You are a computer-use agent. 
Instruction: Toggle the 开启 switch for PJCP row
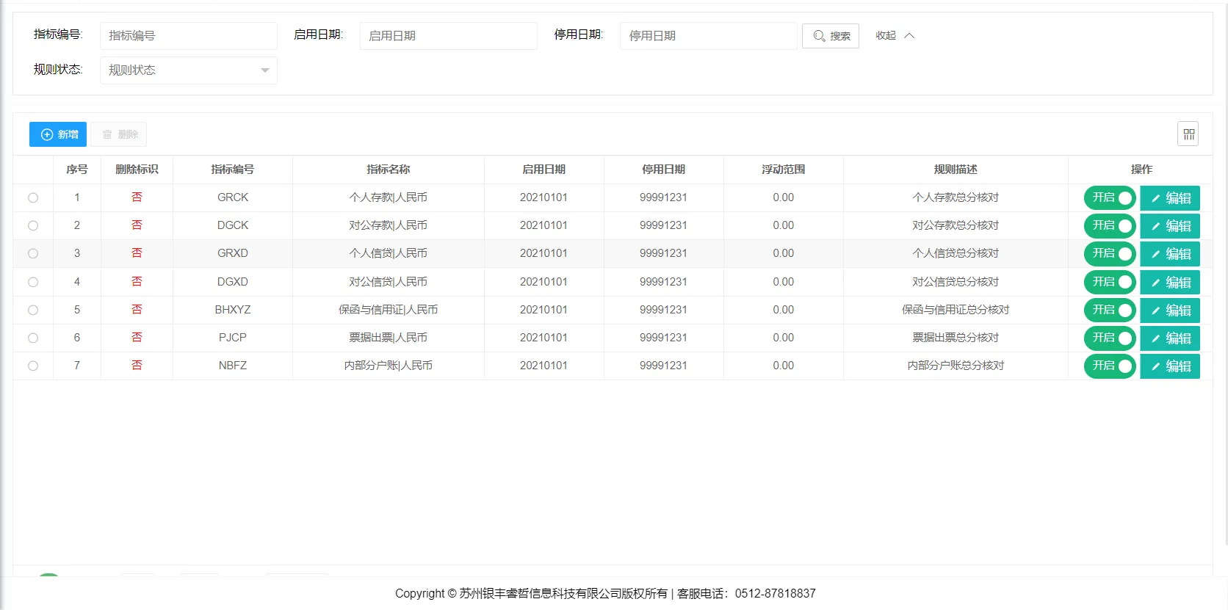[x=1110, y=338]
